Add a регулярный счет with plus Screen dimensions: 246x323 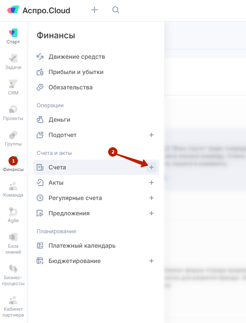click(x=152, y=198)
